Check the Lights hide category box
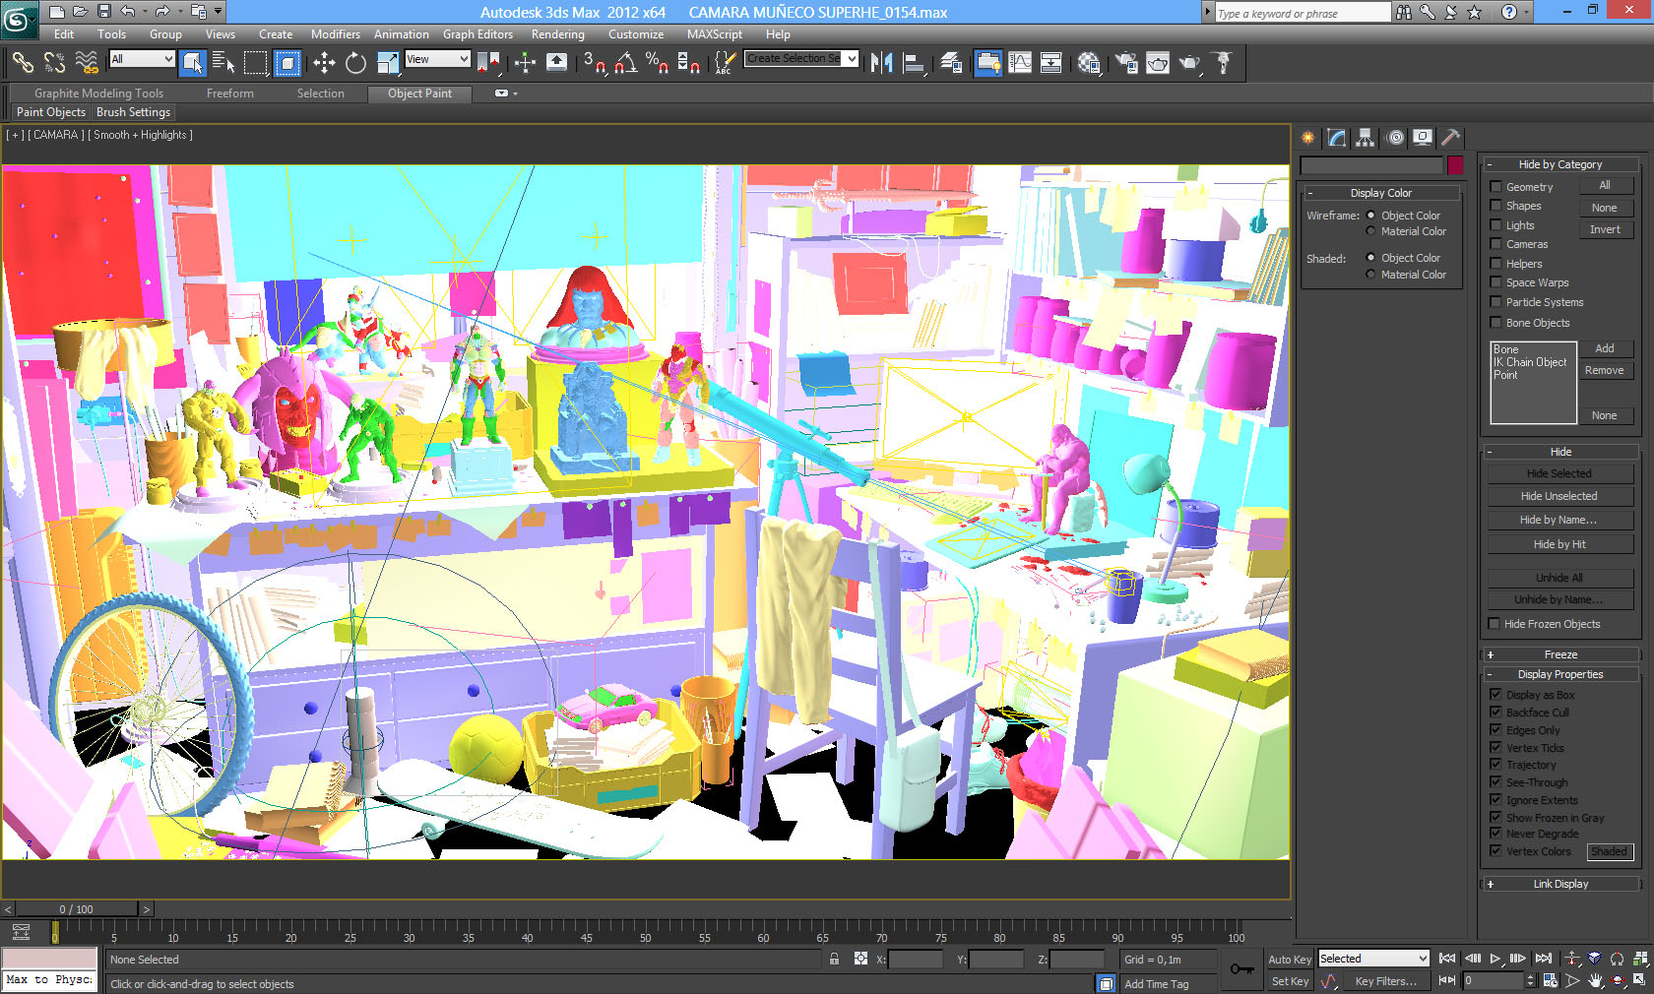Image resolution: width=1654 pixels, height=994 pixels. pyautogui.click(x=1495, y=225)
